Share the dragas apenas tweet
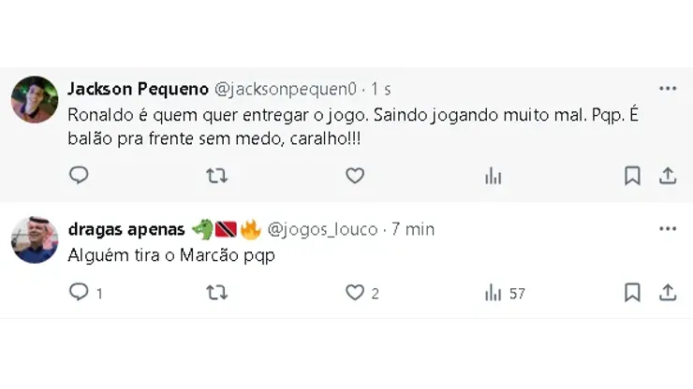693x389 pixels. [668, 293]
